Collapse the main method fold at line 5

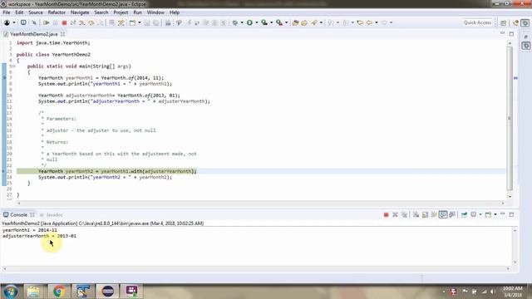[x=15, y=66]
